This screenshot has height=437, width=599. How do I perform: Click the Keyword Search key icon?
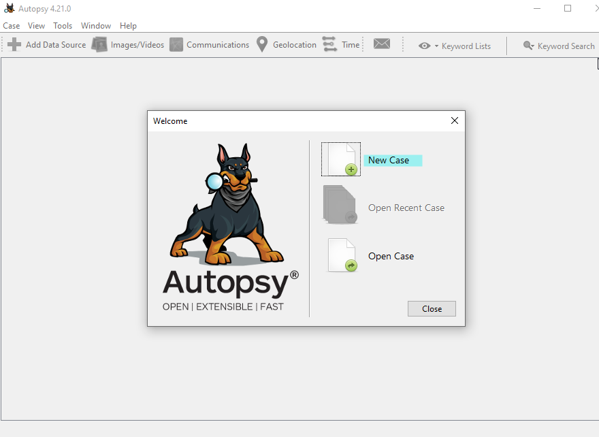coord(529,46)
